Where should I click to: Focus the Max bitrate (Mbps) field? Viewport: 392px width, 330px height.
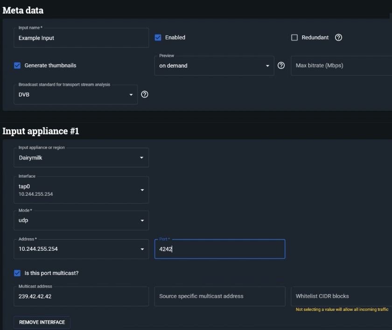(x=341, y=66)
